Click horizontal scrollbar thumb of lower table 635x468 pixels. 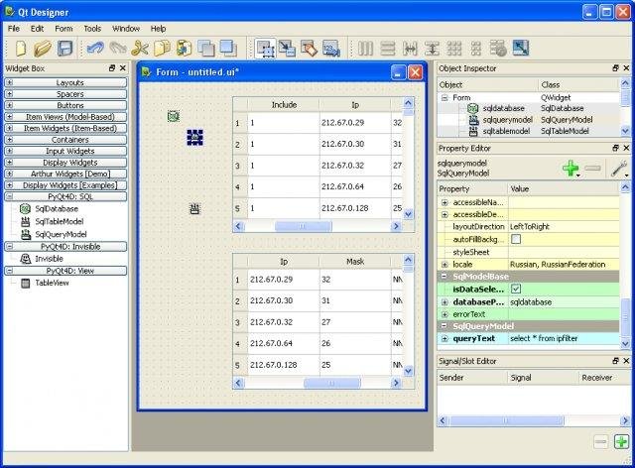(331, 383)
